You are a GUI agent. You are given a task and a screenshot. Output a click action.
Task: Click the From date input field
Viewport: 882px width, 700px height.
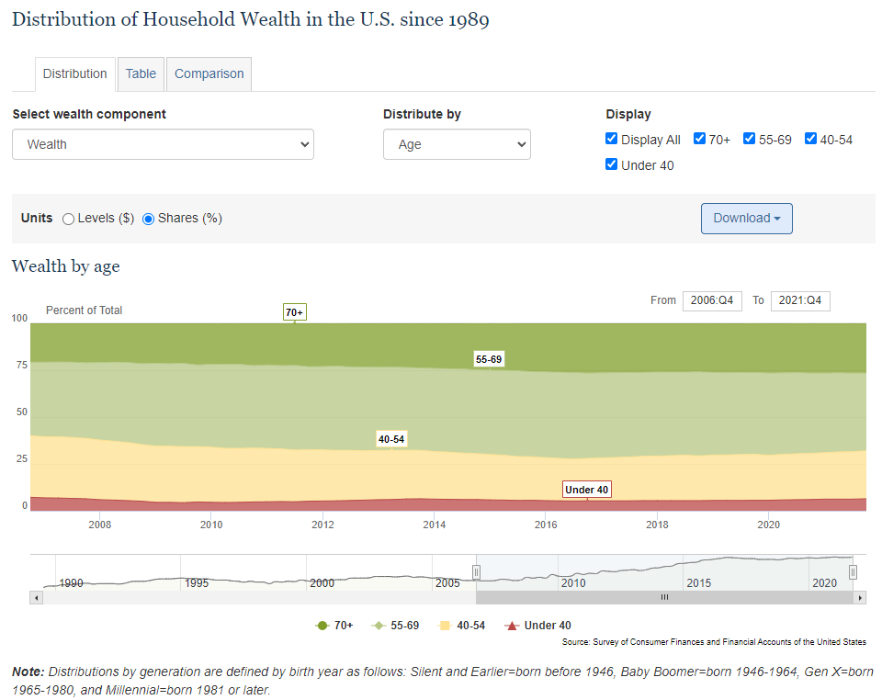pyautogui.click(x=712, y=300)
